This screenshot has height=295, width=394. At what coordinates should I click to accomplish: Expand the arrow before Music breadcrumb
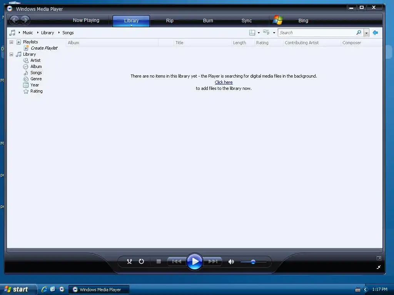click(x=19, y=33)
